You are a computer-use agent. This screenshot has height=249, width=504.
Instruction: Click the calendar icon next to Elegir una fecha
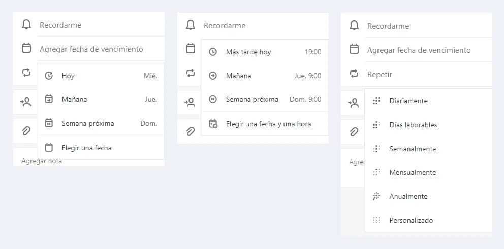(49, 147)
